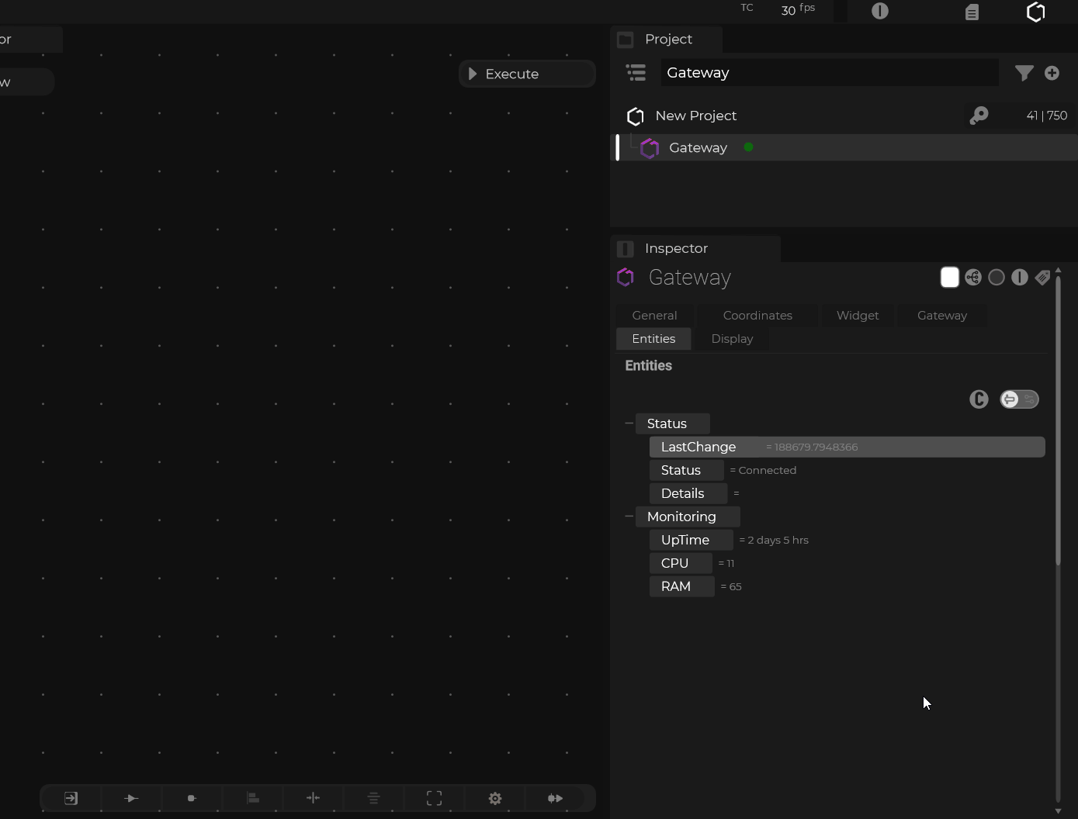Viewport: 1078px width, 819px height.
Task: Collapse the Monitoring entity group
Action: pyautogui.click(x=629, y=517)
